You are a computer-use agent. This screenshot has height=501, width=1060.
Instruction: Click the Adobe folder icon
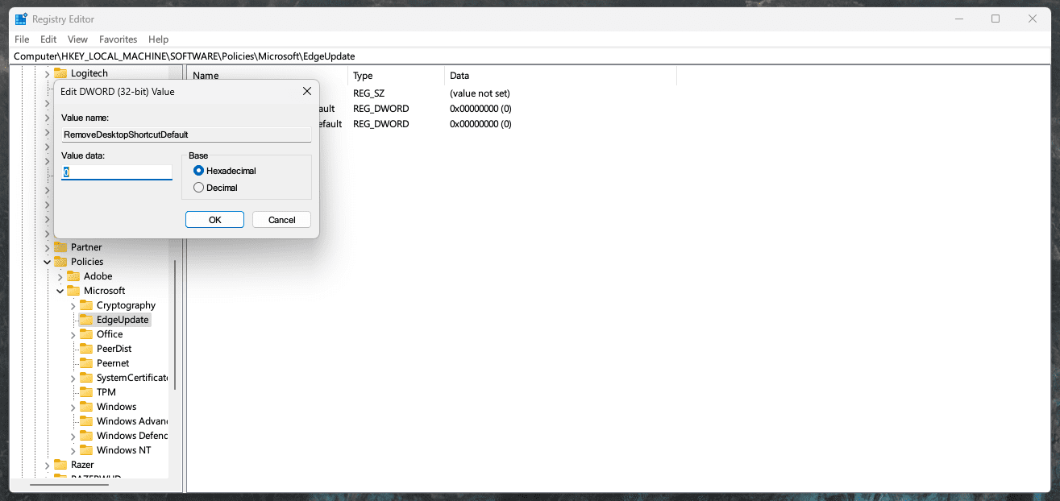73,276
